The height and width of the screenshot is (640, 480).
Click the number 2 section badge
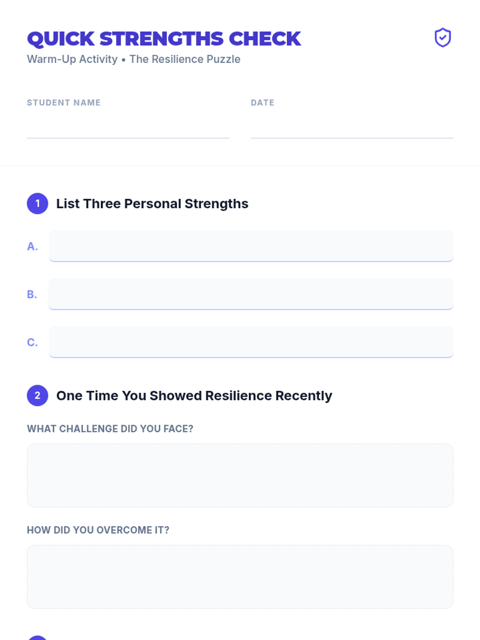click(38, 396)
